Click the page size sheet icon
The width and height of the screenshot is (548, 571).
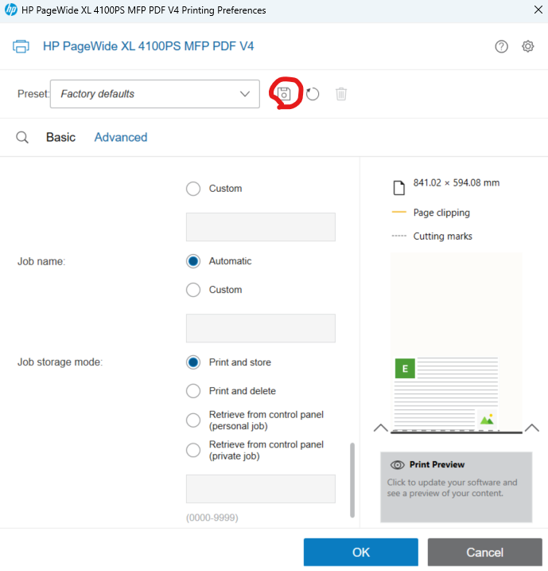pyautogui.click(x=399, y=188)
